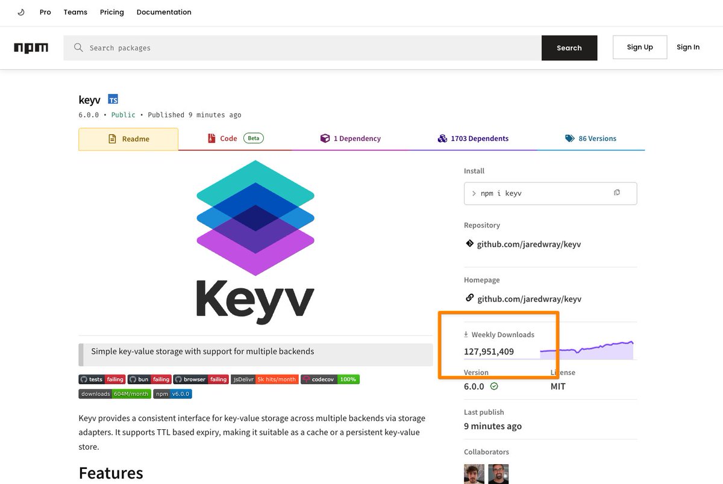
Task: Open the 86 Versions tab
Action: point(590,138)
